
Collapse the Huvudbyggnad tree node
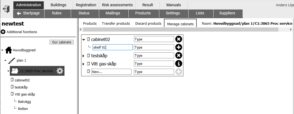2,50
